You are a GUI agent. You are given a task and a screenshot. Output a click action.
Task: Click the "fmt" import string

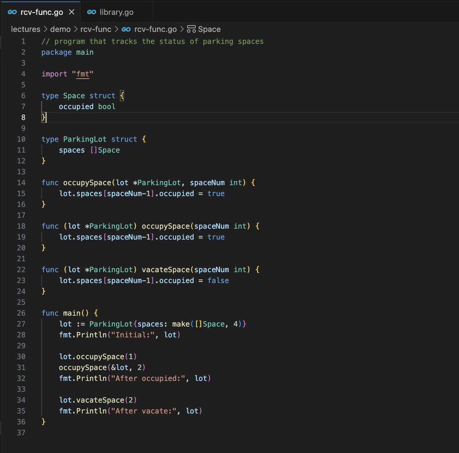coord(83,74)
